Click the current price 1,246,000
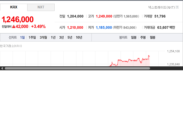This screenshot has width=183, height=128. (x=18, y=19)
